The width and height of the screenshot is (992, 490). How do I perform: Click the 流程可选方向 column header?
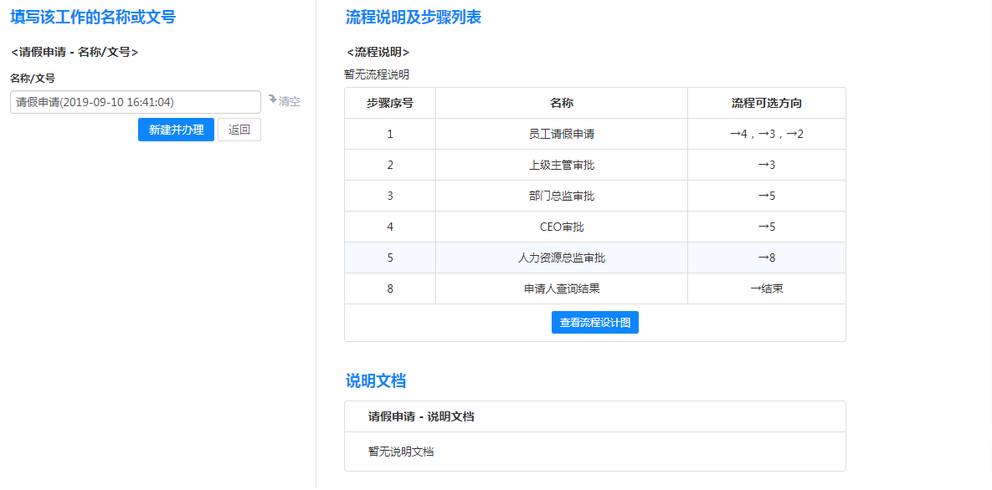point(766,103)
